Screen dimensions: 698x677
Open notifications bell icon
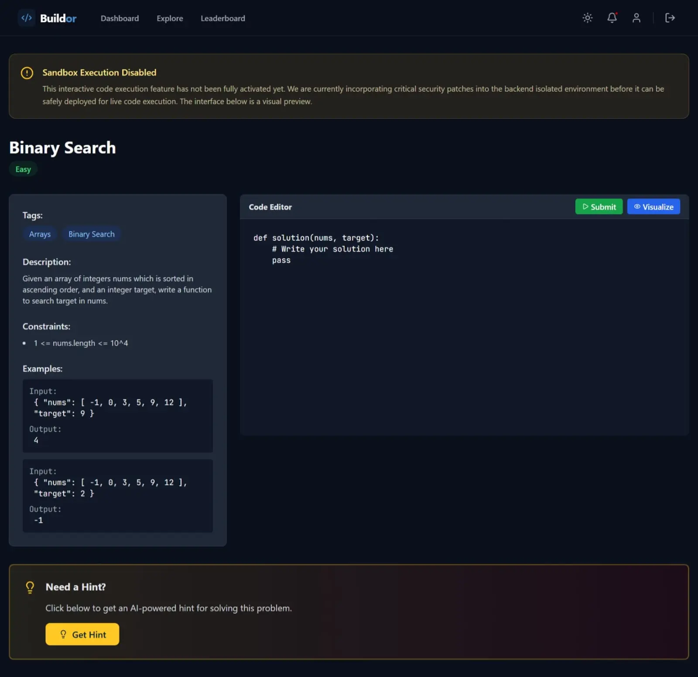[612, 18]
